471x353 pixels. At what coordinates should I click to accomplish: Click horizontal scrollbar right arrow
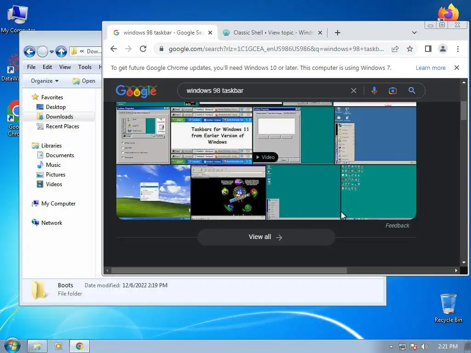click(456, 270)
